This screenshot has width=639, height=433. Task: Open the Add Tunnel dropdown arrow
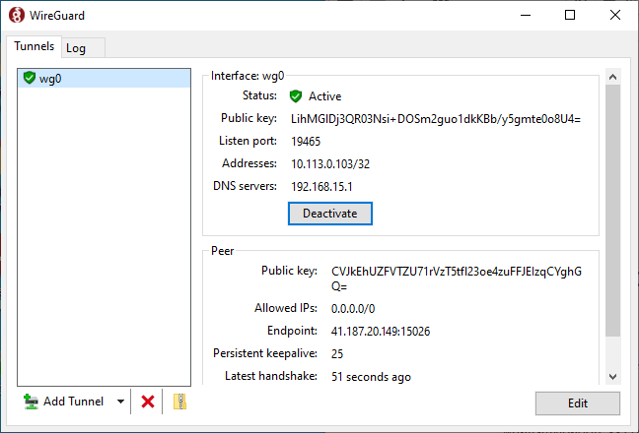click(120, 402)
